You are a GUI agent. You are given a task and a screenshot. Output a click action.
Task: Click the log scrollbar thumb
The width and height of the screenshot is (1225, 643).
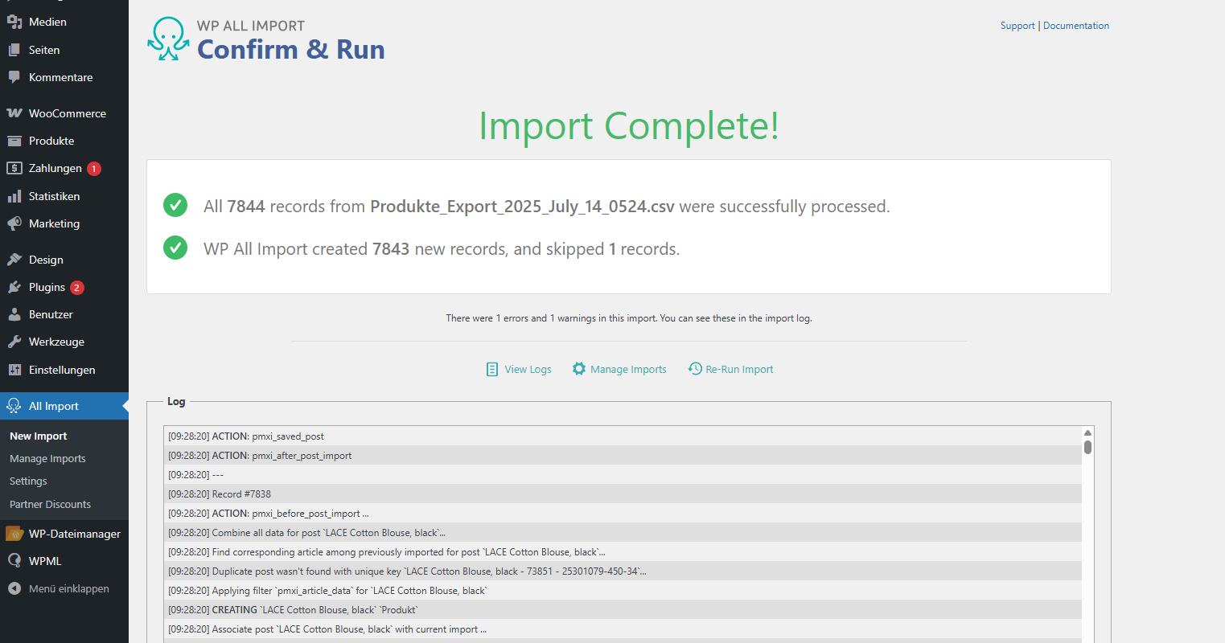coord(1087,447)
